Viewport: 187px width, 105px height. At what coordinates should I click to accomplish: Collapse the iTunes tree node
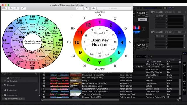coord(3,74)
